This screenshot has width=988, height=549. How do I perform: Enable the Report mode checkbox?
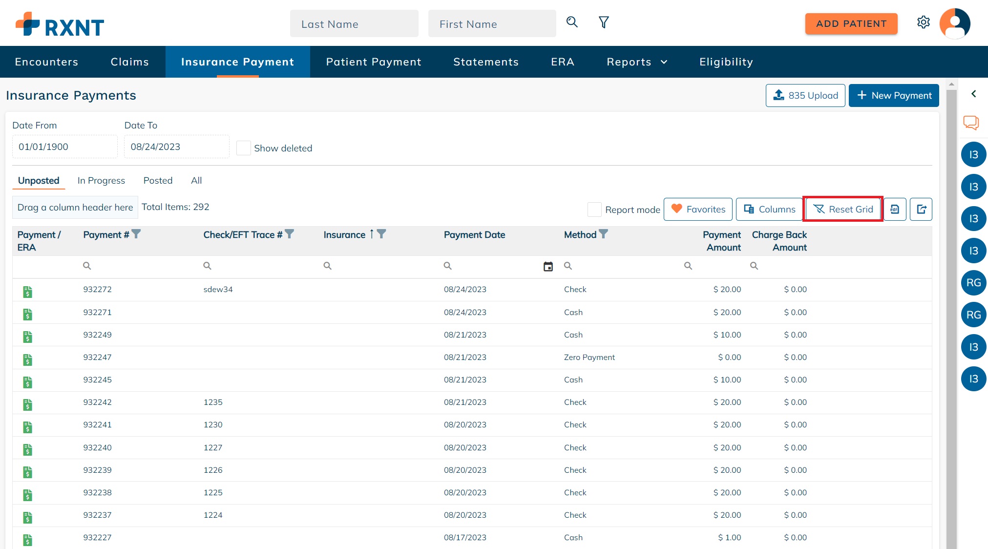(594, 210)
